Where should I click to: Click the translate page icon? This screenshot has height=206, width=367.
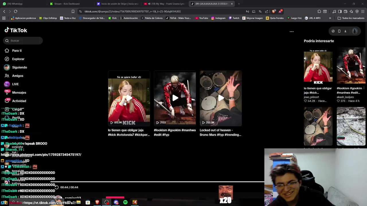(x=260, y=11)
